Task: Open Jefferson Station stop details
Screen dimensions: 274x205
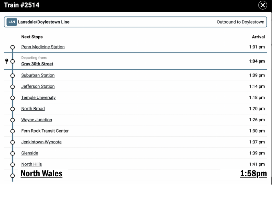Action: tap(38, 86)
